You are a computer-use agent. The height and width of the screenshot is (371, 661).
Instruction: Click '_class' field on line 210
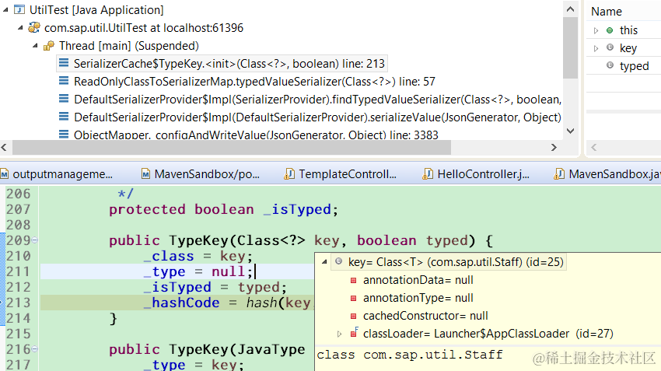[169, 257]
